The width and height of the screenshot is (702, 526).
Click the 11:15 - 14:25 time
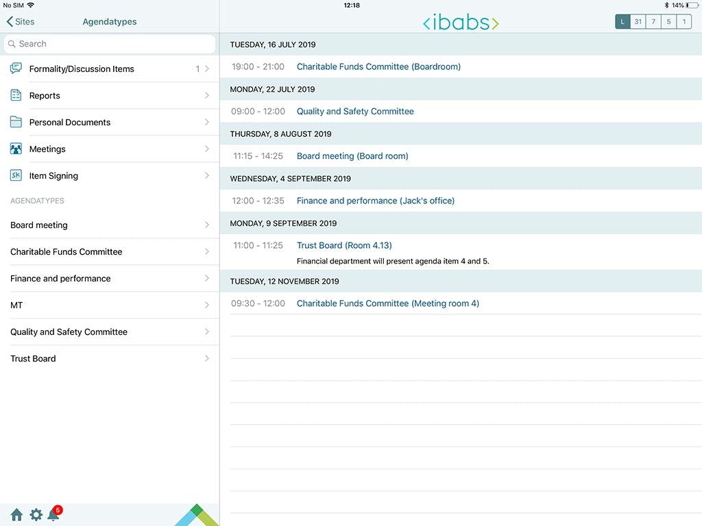pos(258,156)
